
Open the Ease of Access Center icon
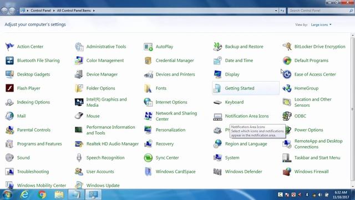click(287, 74)
